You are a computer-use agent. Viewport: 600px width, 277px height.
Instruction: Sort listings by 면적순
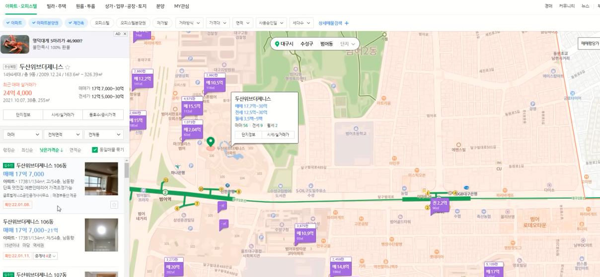75,150
